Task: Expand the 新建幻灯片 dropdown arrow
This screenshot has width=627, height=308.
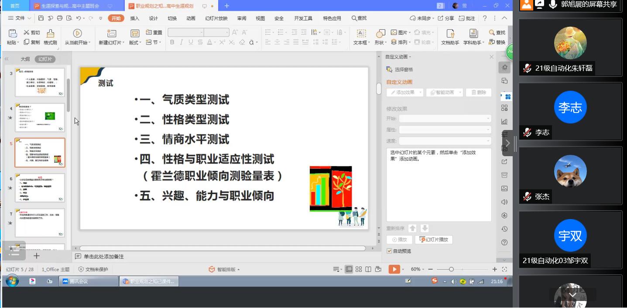Action: click(123, 43)
